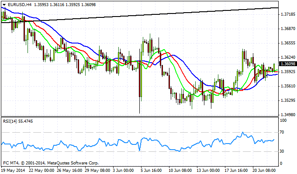Select the 1.36240 price scale label

click(288, 57)
